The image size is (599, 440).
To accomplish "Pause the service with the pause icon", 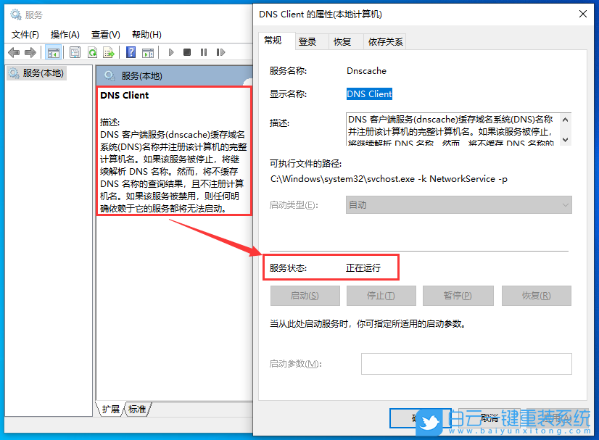I will pyautogui.click(x=204, y=51).
